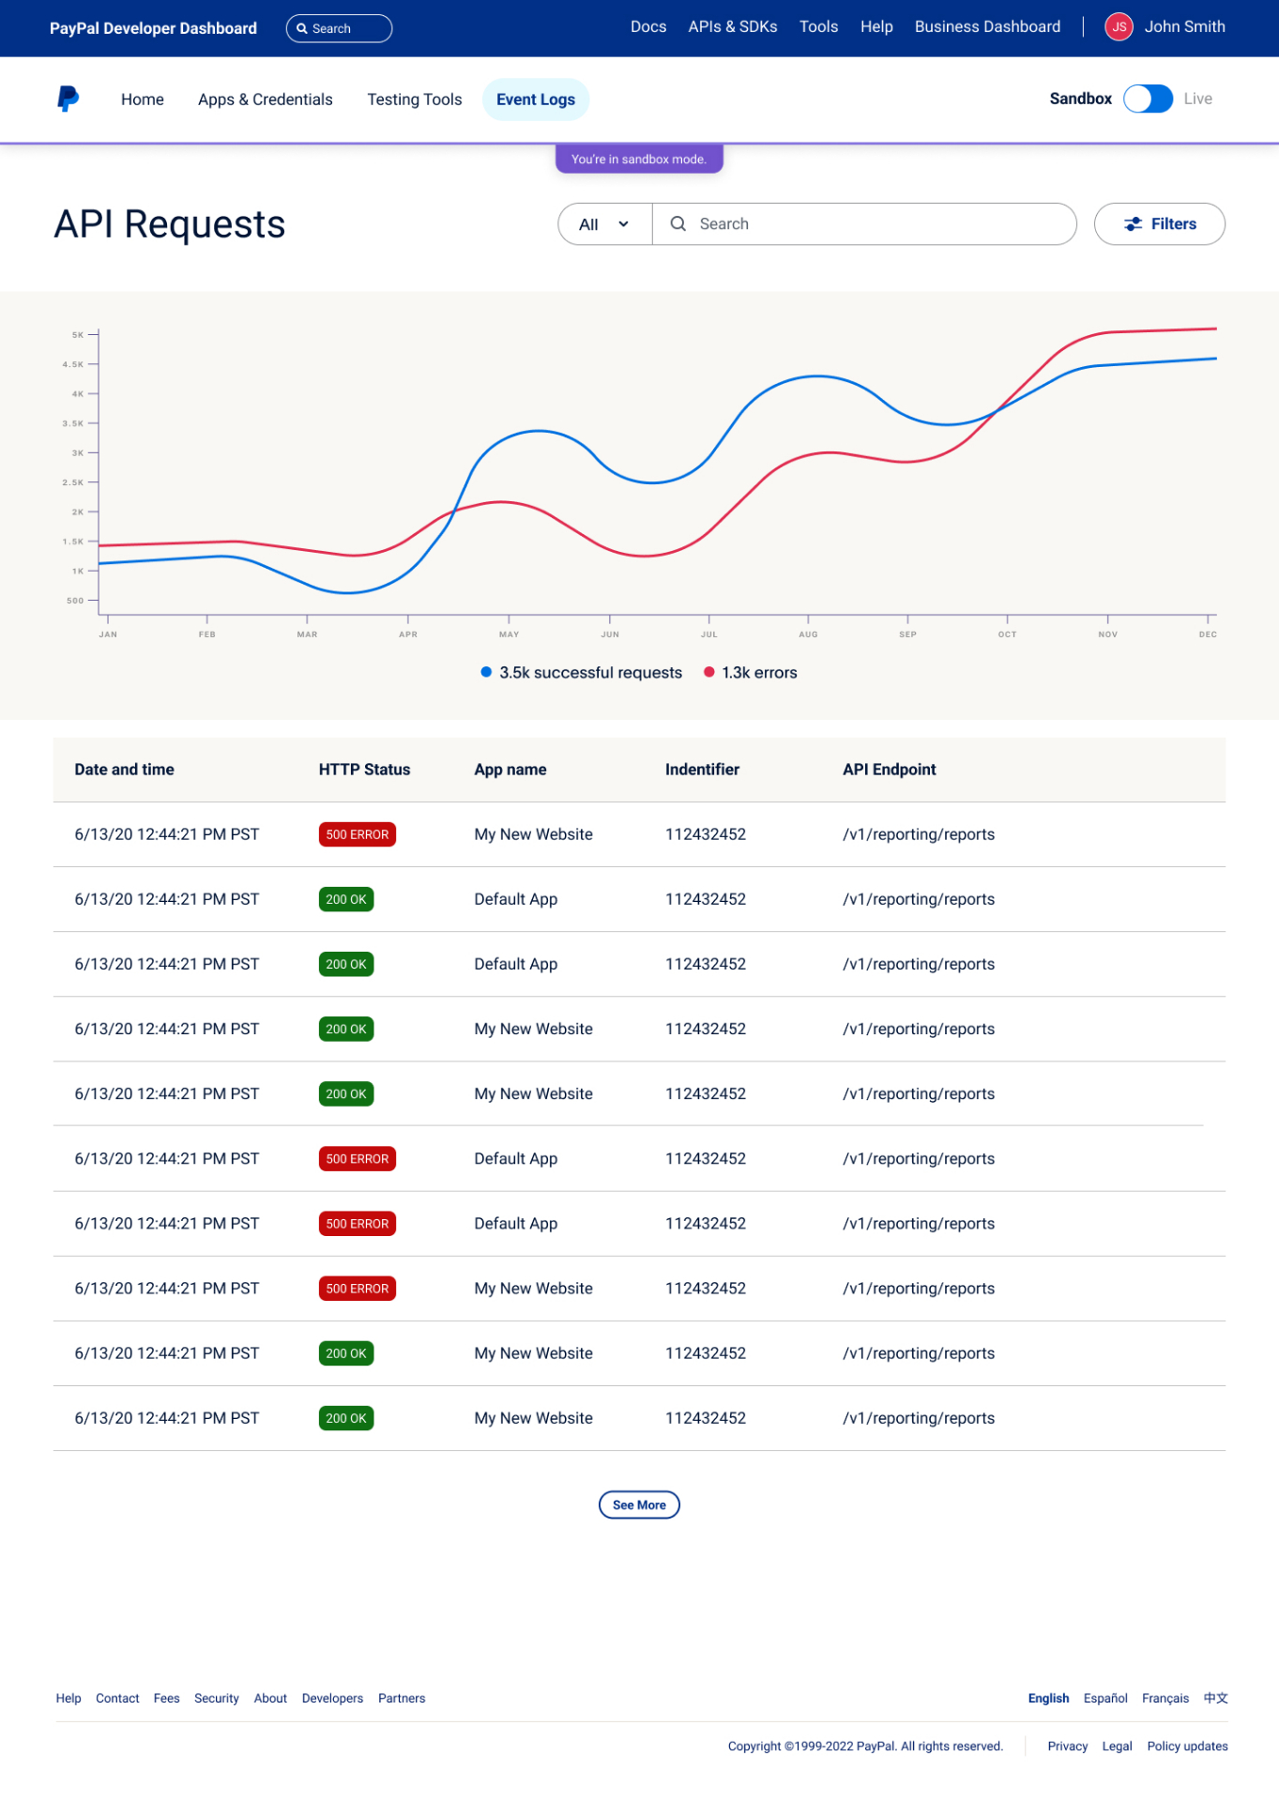Click the footer Contact link

point(117,1698)
